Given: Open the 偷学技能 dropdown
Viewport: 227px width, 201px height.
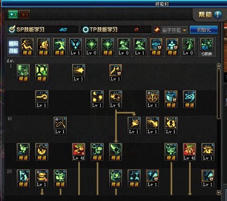Looking at the screenshot, I should tap(171, 30).
